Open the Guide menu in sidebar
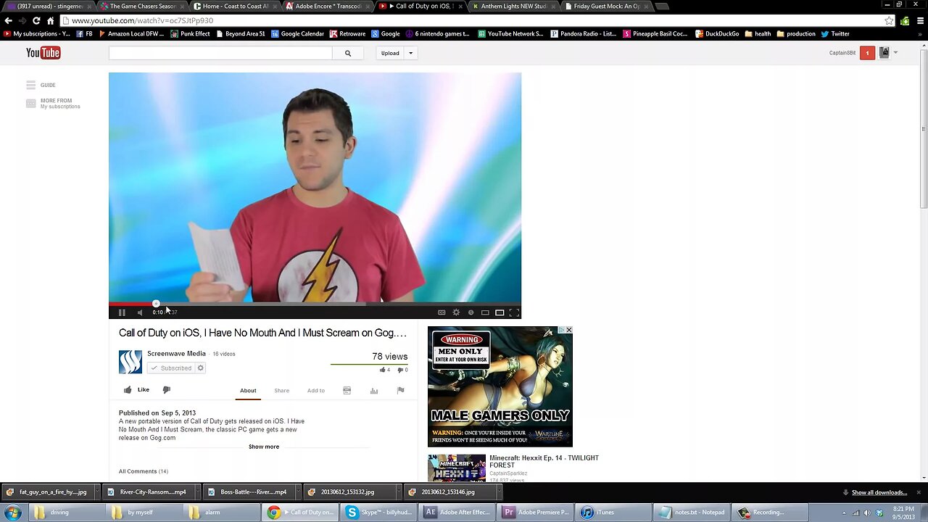The width and height of the screenshot is (928, 522). pos(41,85)
